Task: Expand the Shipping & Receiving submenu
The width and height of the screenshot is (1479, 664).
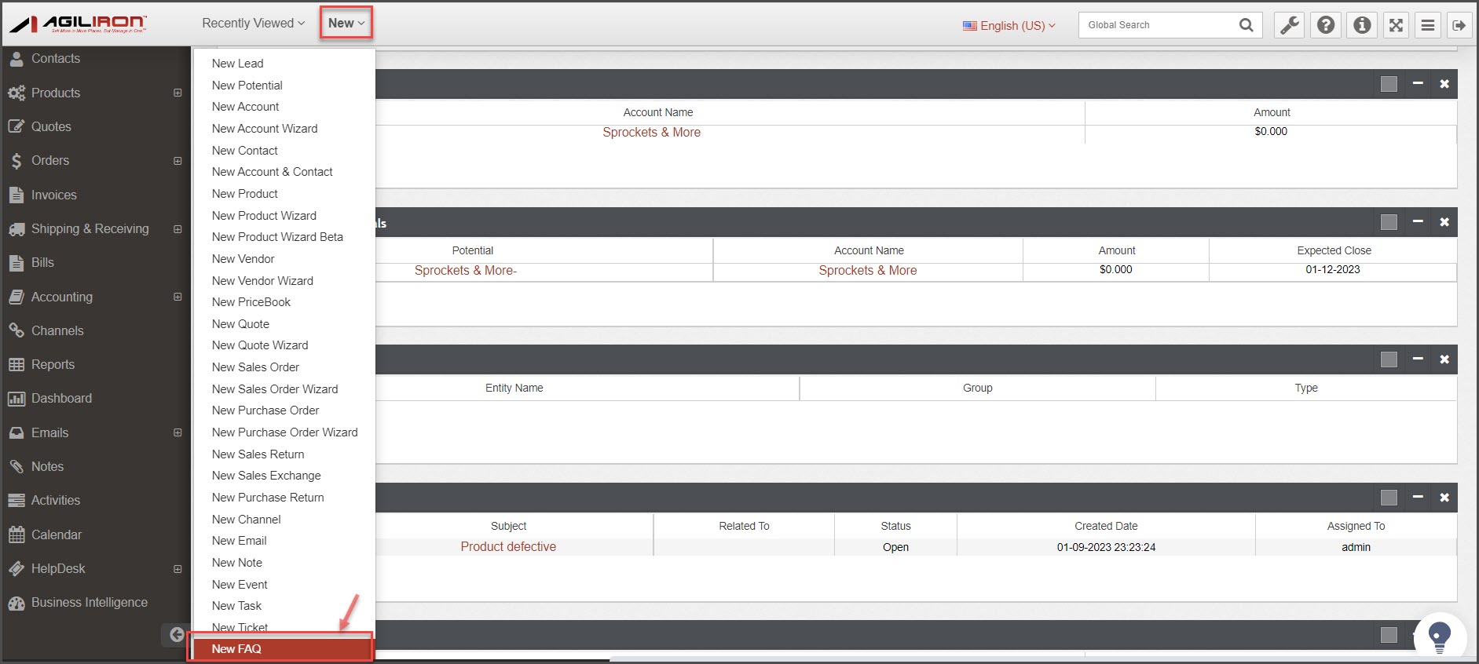Action: pos(178,229)
